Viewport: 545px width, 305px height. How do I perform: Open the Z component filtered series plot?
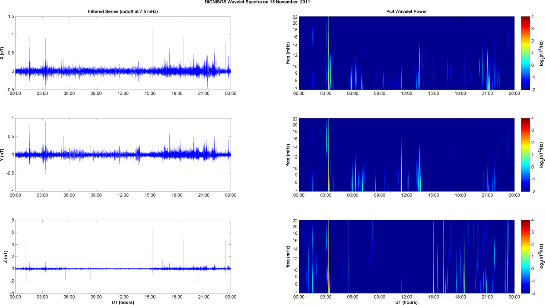click(123, 256)
